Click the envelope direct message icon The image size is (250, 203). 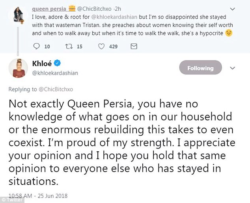coord(133,47)
